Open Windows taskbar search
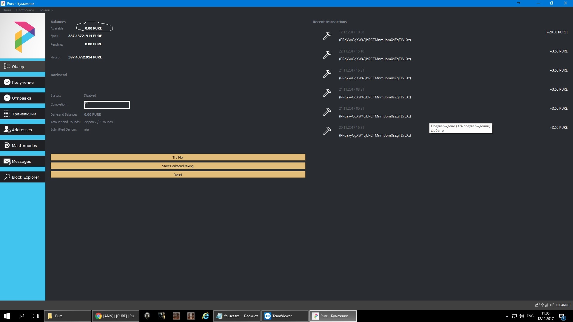Viewport: 573px width, 322px height. pos(21,316)
